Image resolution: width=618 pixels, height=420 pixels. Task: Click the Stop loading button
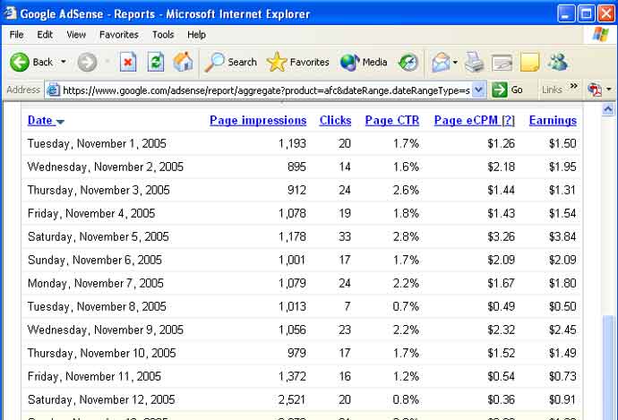click(128, 62)
